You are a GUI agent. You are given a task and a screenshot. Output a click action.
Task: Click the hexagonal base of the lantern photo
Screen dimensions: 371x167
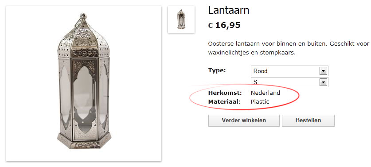[x=84, y=140]
